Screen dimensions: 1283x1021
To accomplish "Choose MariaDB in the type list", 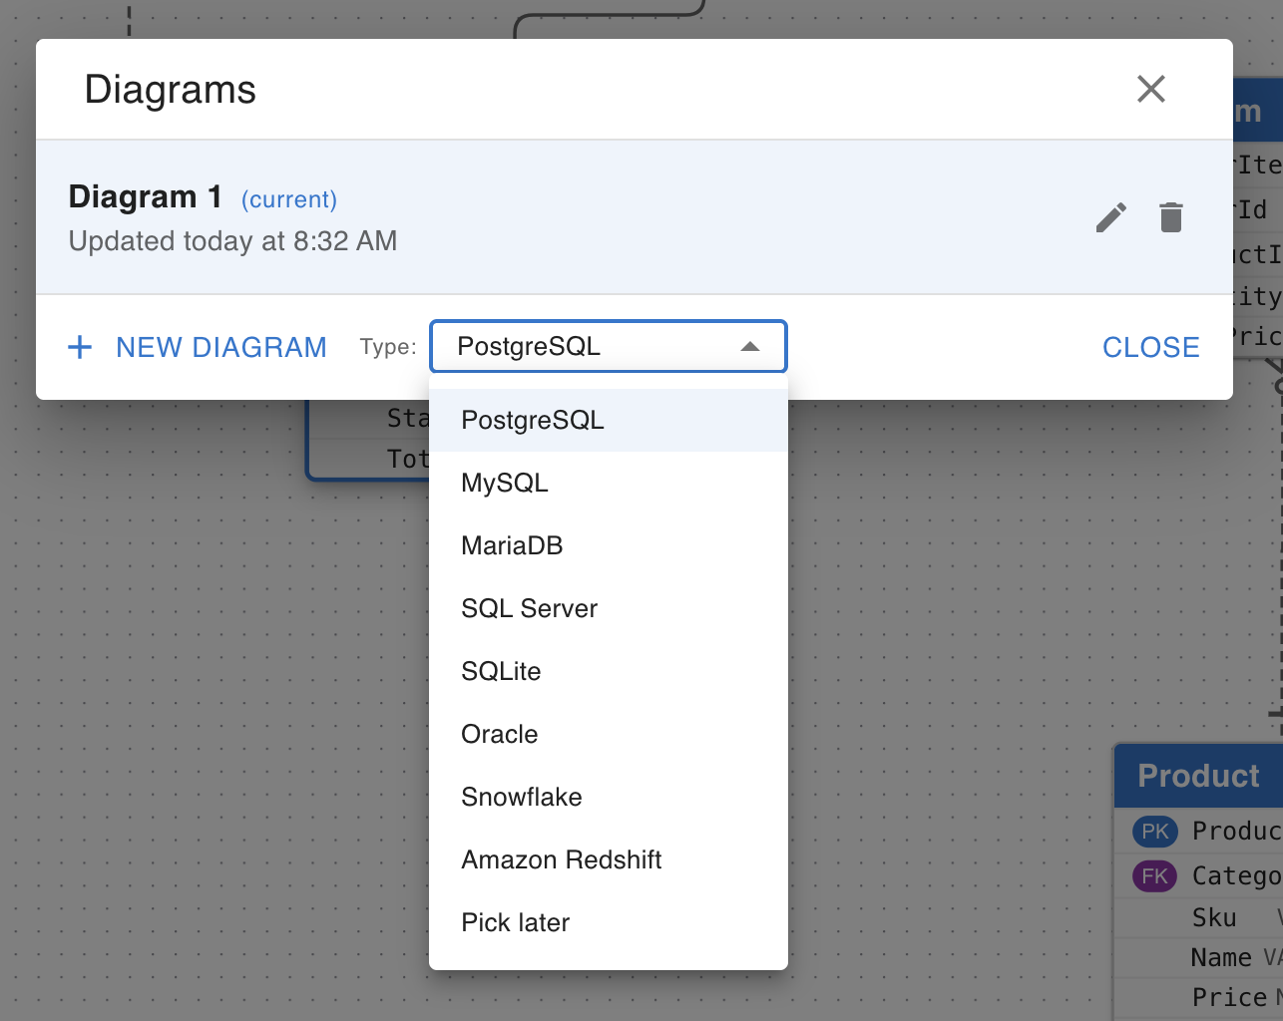I will coord(609,545).
